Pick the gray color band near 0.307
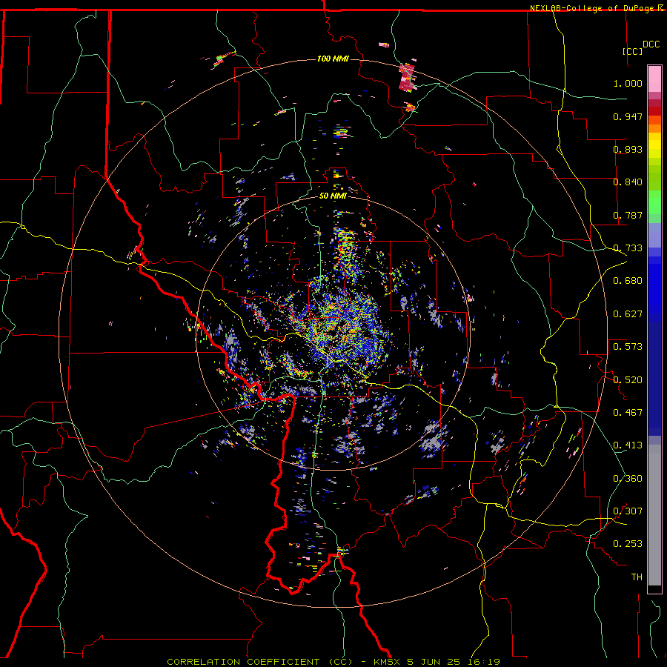The width and height of the screenshot is (667, 667). tap(654, 515)
